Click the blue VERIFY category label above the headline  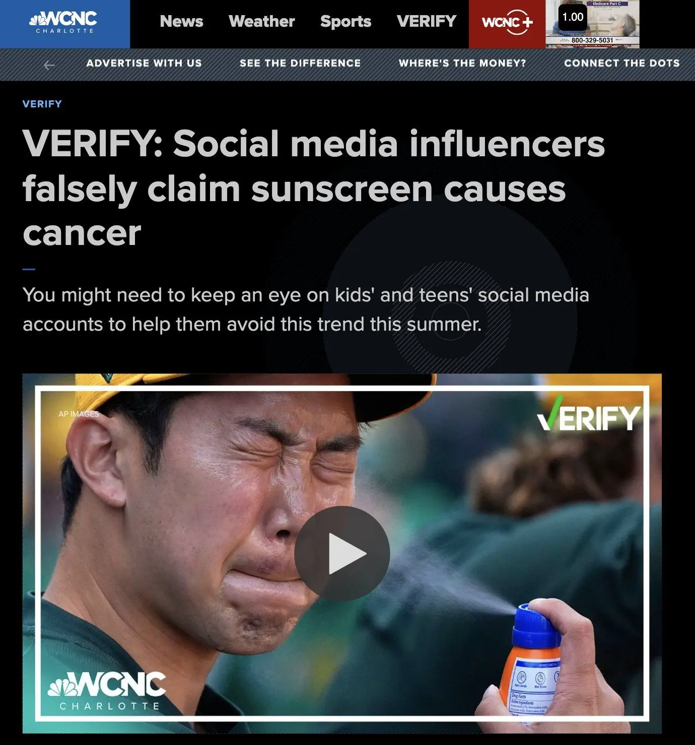click(42, 104)
